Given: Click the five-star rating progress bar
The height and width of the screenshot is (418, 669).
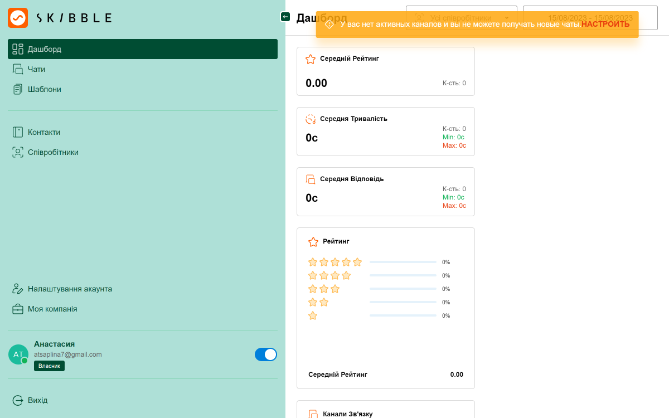Looking at the screenshot, I should (x=403, y=262).
